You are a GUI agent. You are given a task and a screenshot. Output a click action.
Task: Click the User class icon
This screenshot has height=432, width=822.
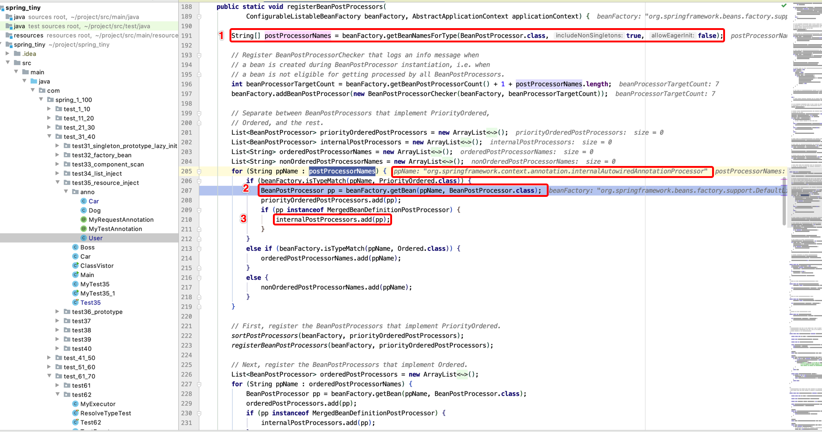pyautogui.click(x=84, y=238)
